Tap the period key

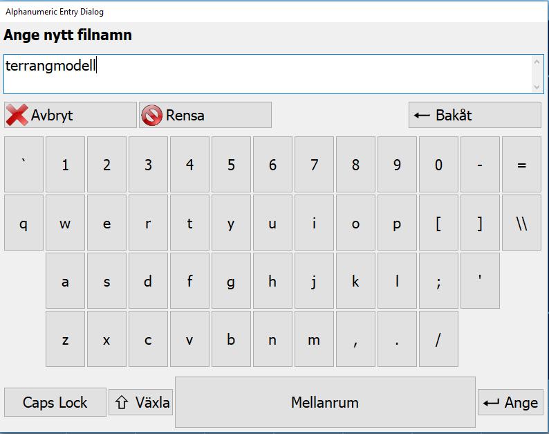(x=397, y=339)
